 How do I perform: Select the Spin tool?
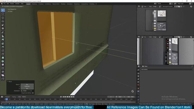(3, 61)
